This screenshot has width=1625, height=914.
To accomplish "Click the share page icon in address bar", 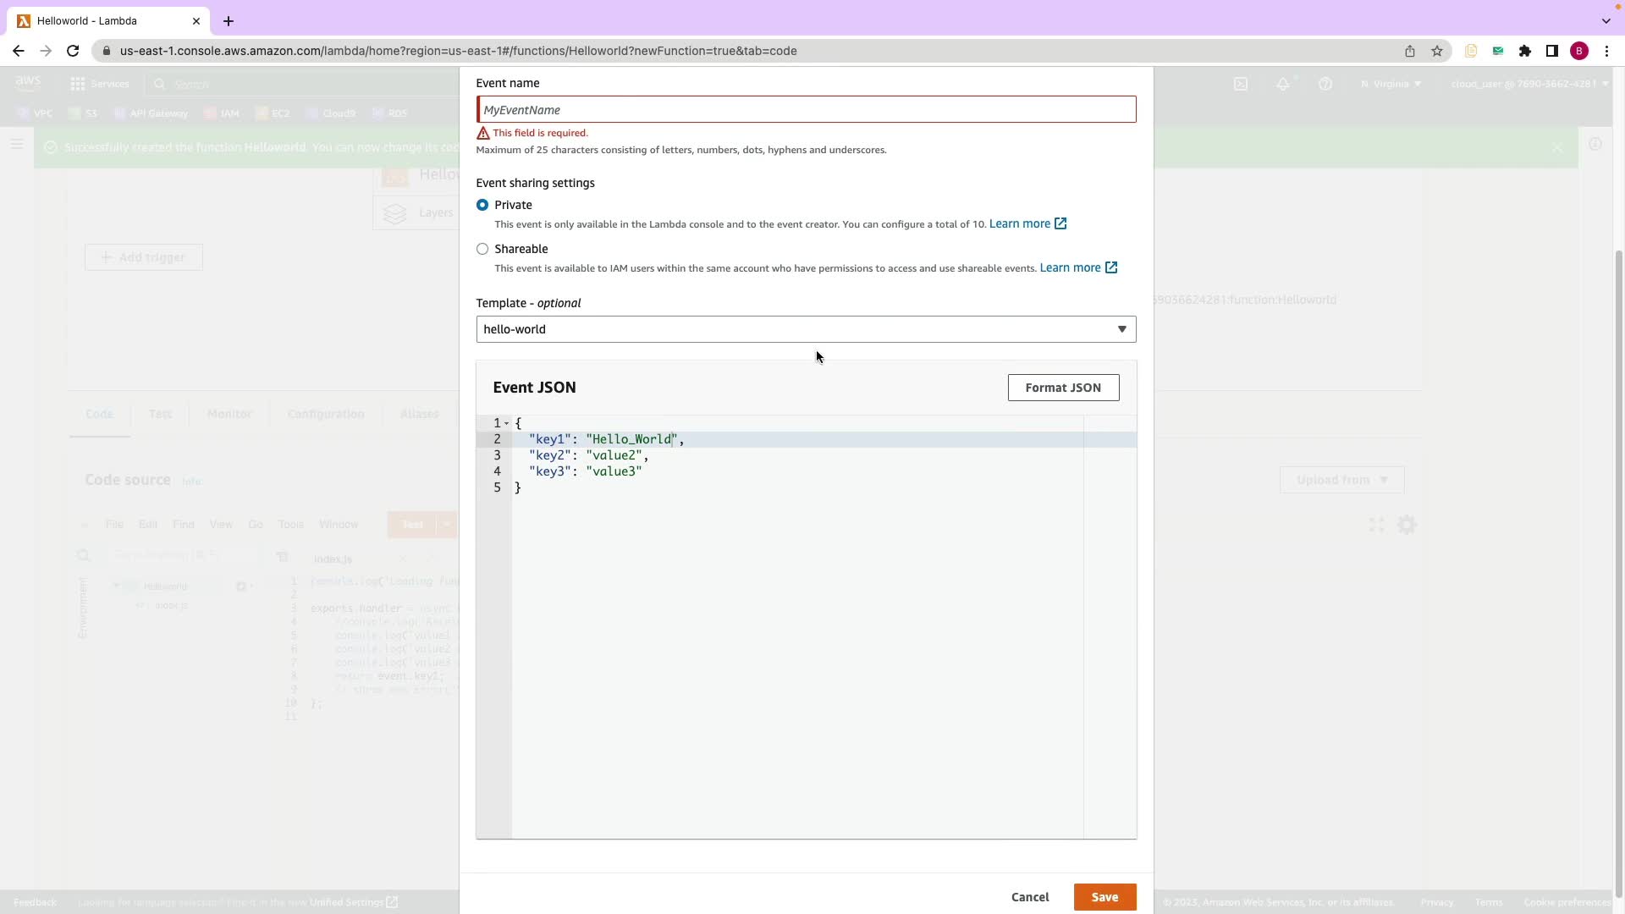I will (x=1410, y=51).
